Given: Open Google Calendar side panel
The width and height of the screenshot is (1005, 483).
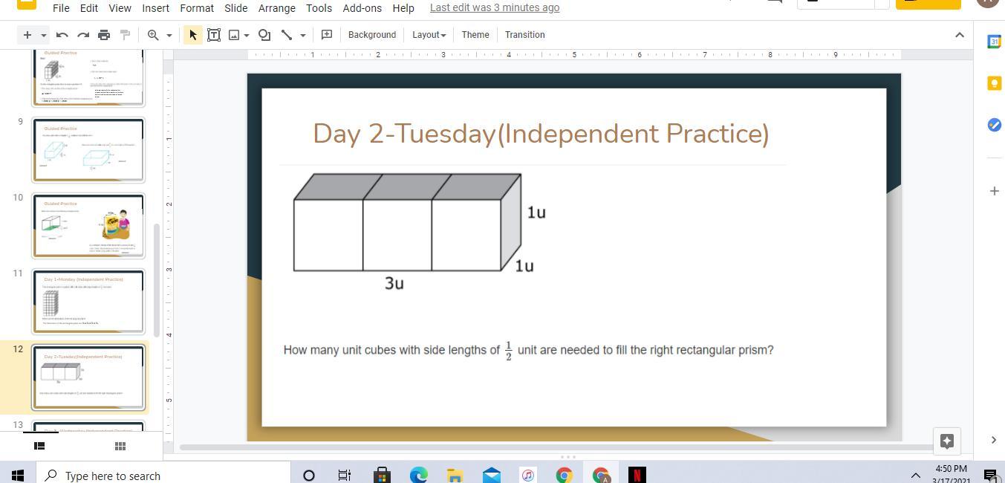Looking at the screenshot, I should click(x=994, y=42).
